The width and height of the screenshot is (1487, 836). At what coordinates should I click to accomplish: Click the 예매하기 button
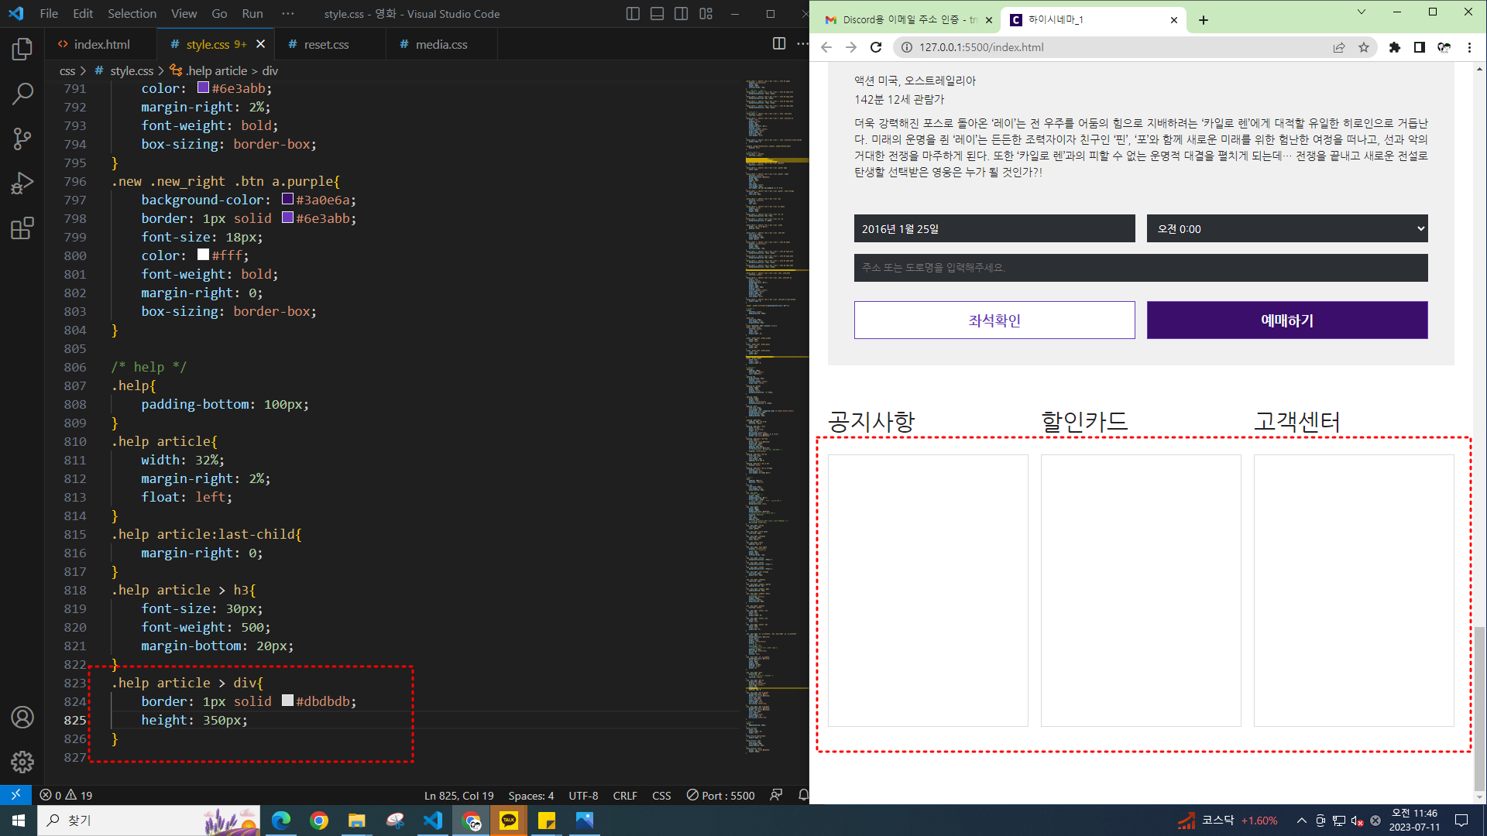point(1286,320)
